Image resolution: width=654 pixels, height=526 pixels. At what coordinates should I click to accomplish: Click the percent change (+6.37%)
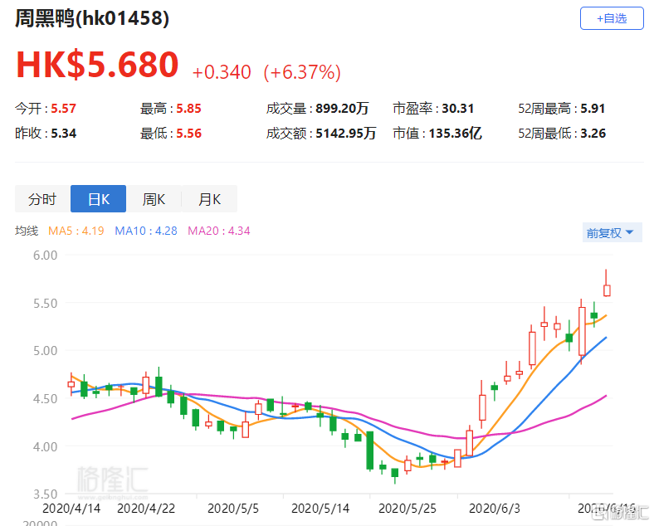(x=302, y=72)
